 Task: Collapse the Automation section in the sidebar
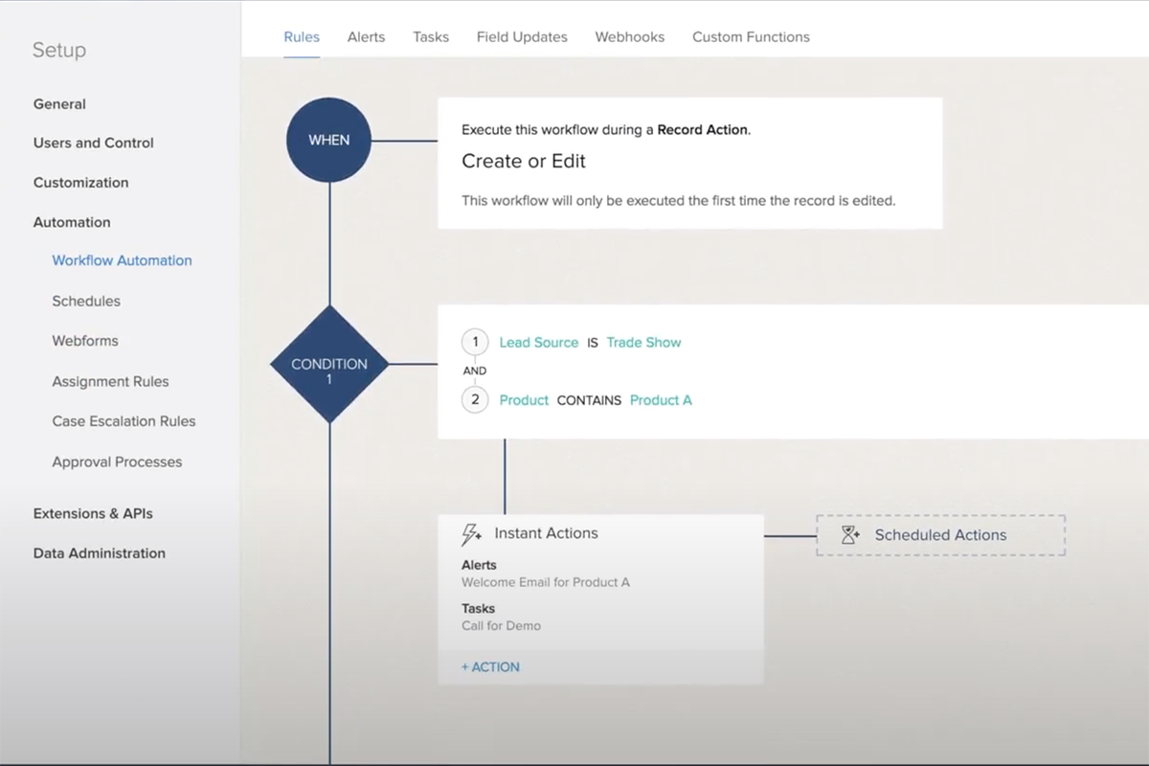[x=72, y=221]
